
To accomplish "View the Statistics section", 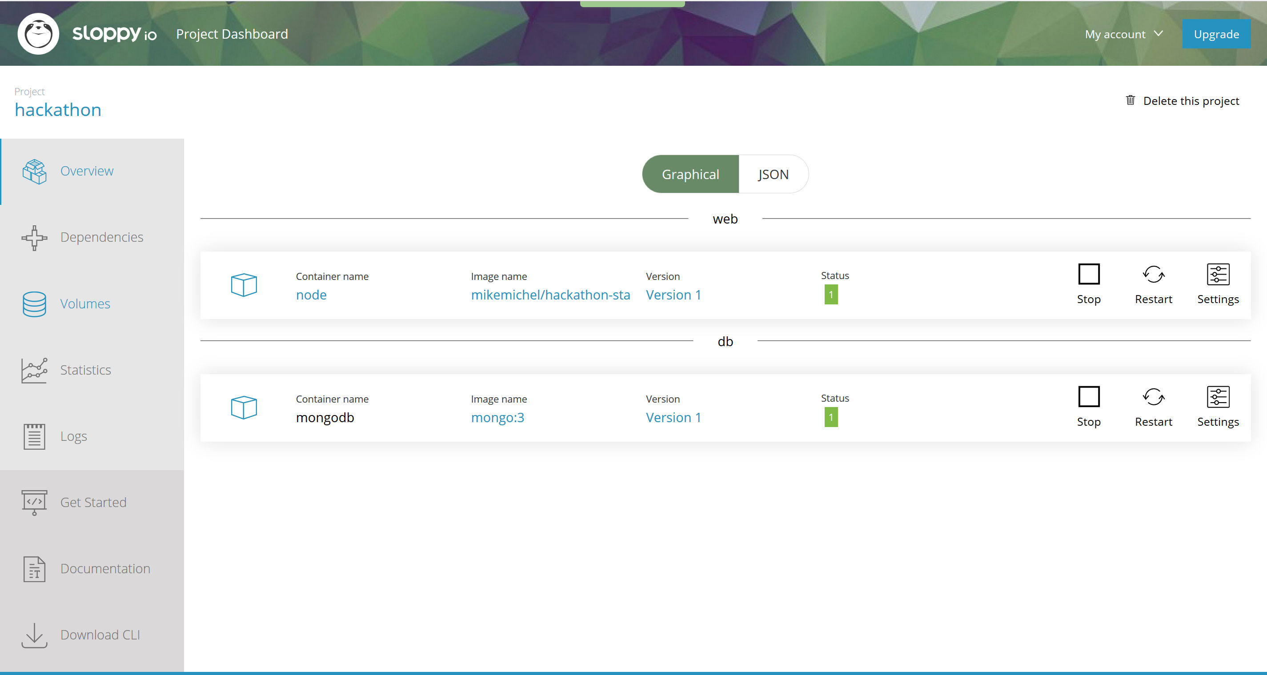I will [92, 370].
